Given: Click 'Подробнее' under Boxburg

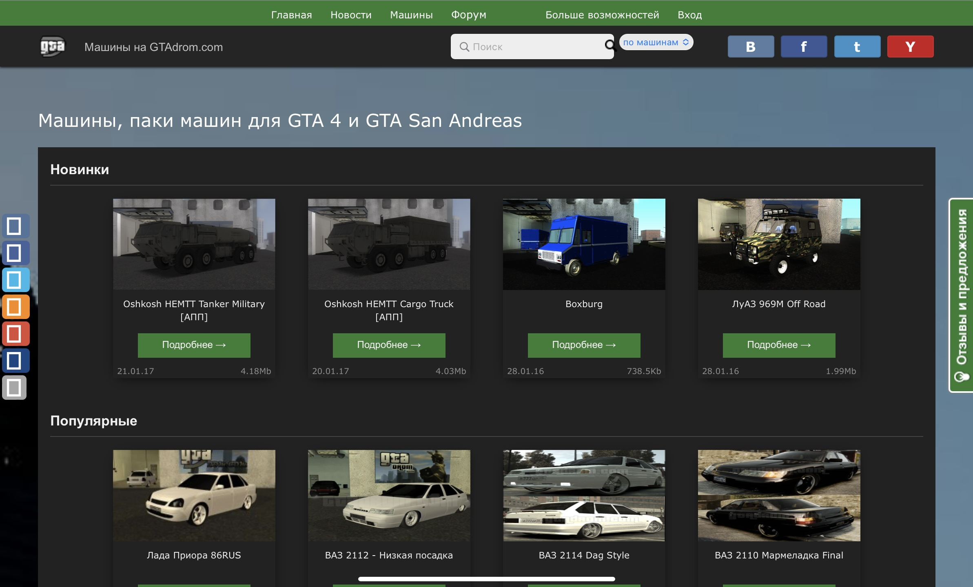Looking at the screenshot, I should [584, 345].
